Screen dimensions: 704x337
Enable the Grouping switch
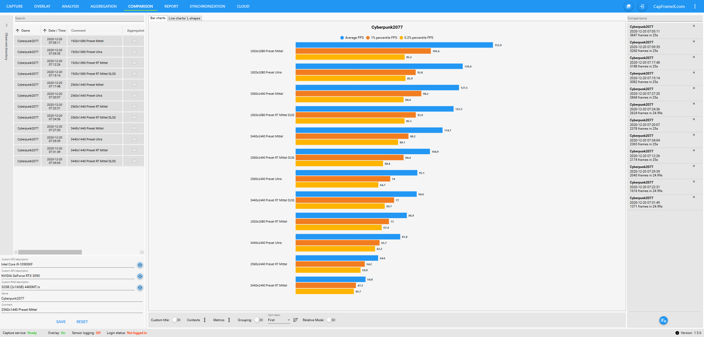click(258, 320)
